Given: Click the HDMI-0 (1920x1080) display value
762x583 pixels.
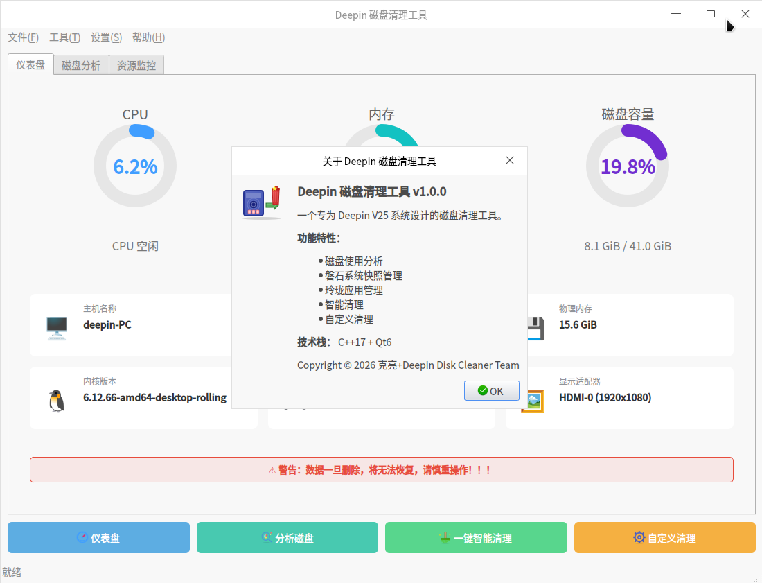Looking at the screenshot, I should pyautogui.click(x=605, y=397).
